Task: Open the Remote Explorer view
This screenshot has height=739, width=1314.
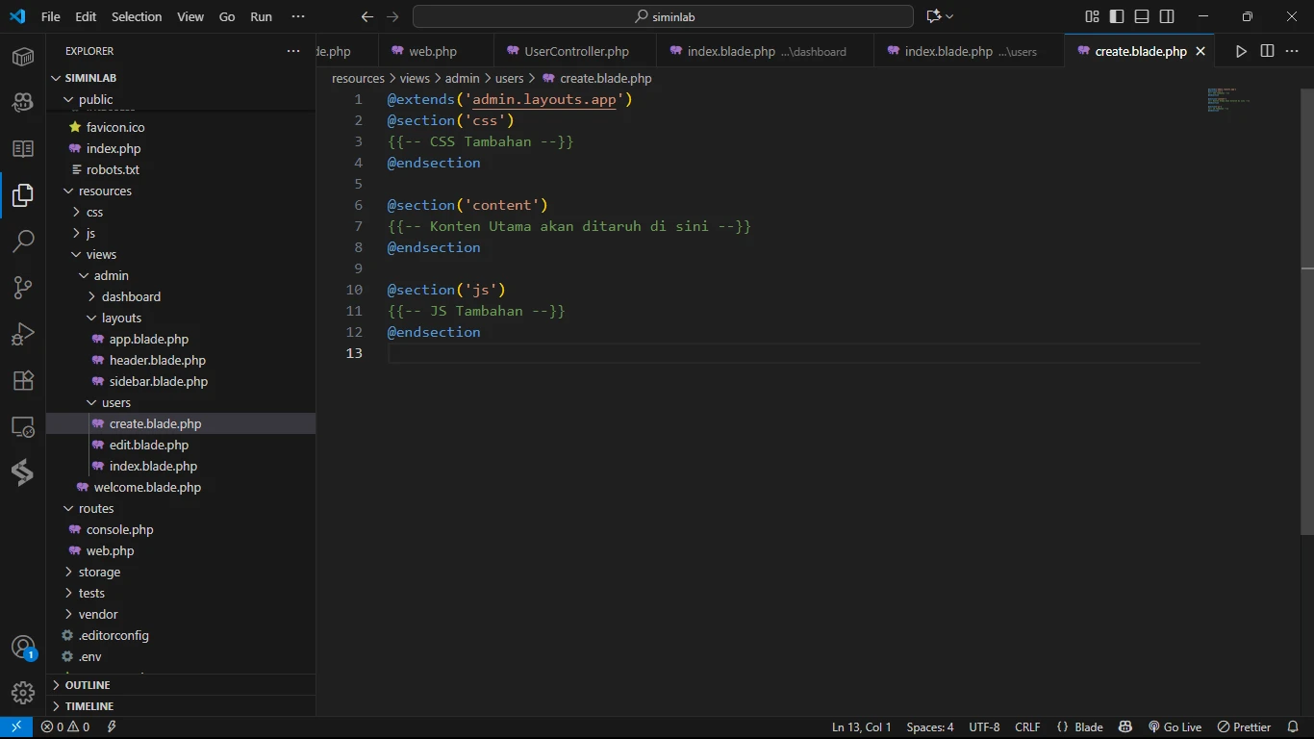Action: click(23, 426)
